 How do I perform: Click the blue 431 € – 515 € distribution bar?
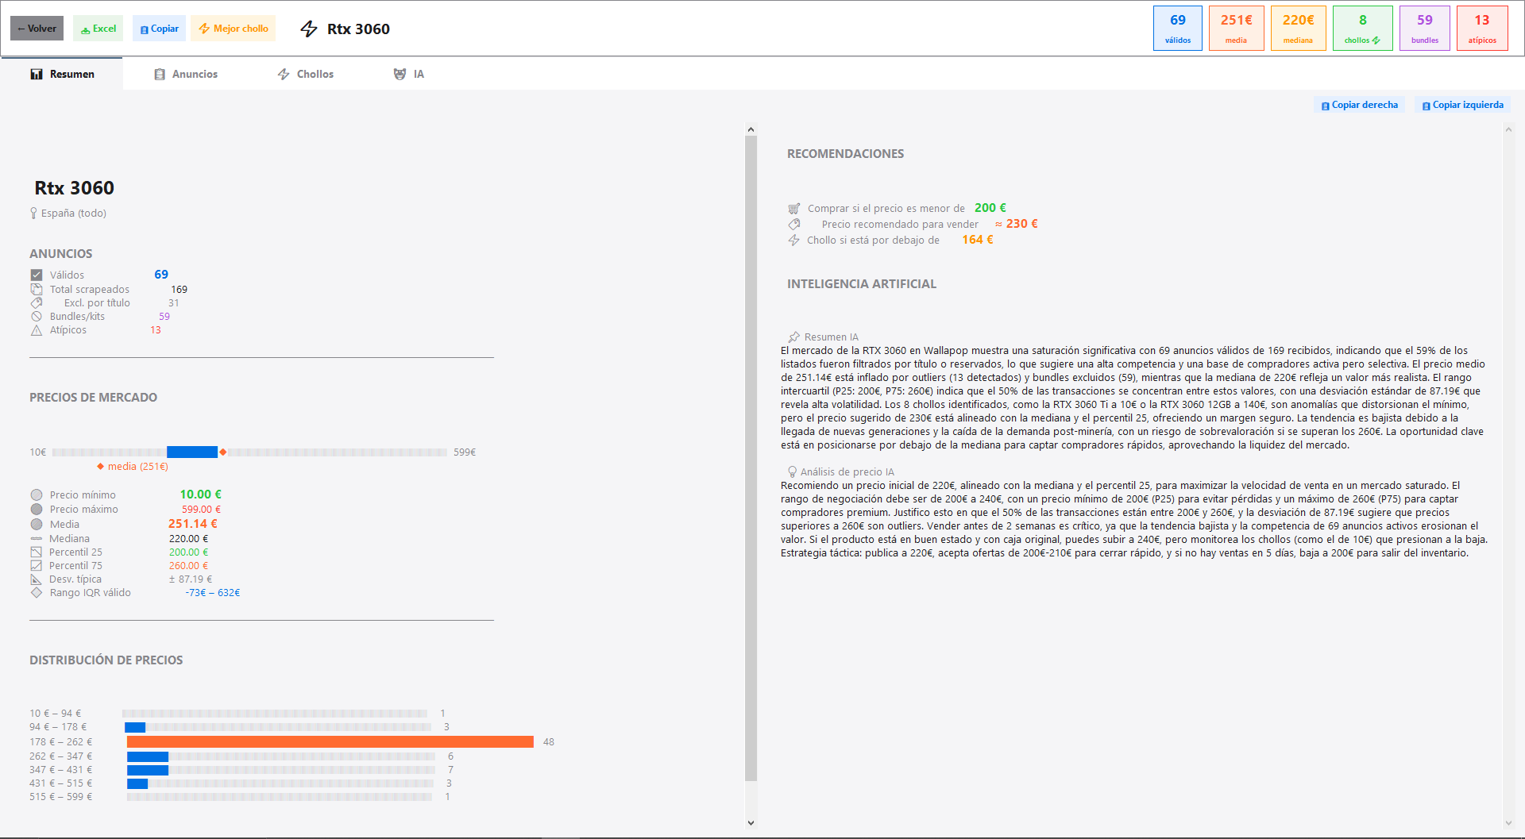tap(137, 783)
